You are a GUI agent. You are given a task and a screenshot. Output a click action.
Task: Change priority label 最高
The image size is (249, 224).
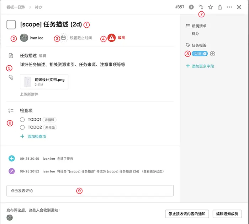121,38
